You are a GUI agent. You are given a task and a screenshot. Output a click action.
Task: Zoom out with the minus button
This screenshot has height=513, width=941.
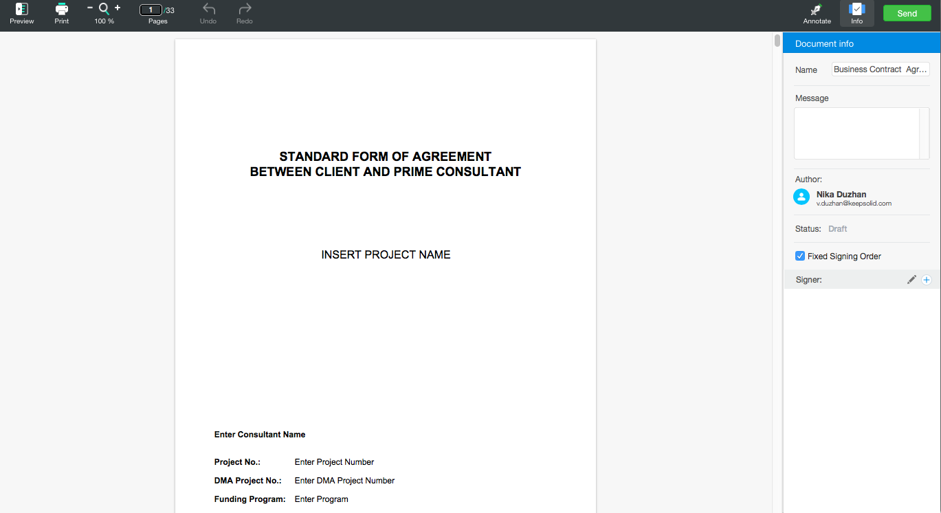[90, 8]
